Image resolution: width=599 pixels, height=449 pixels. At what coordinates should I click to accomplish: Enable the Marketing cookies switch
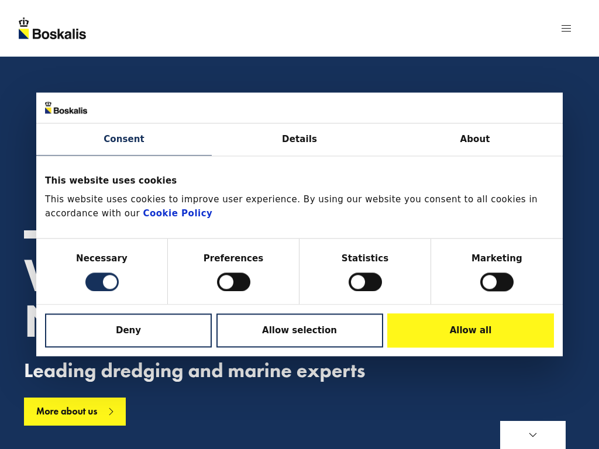(497, 282)
